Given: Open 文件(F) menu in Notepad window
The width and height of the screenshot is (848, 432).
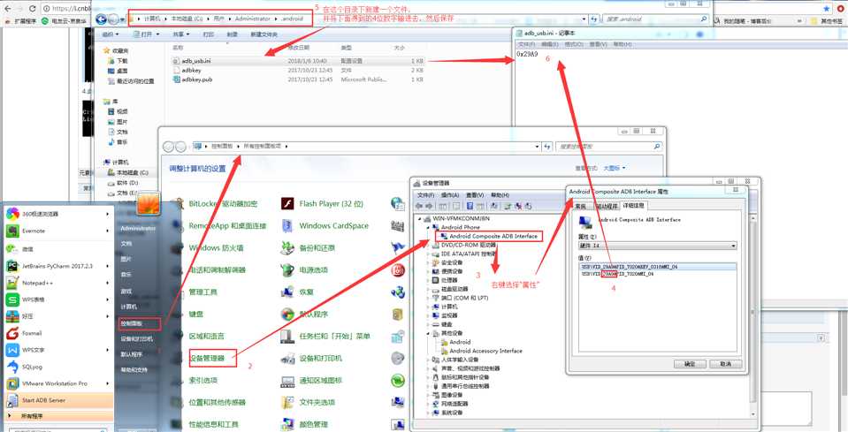Looking at the screenshot, I should click(526, 44).
